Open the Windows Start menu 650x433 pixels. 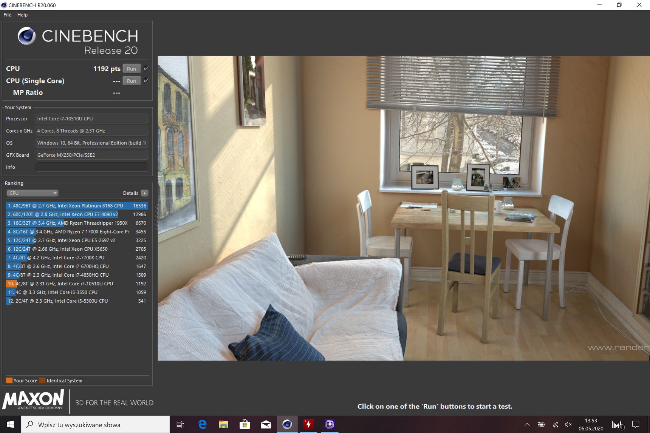10,424
